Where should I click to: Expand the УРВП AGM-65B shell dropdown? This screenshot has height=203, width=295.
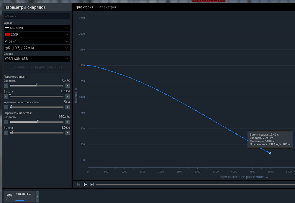(37, 59)
